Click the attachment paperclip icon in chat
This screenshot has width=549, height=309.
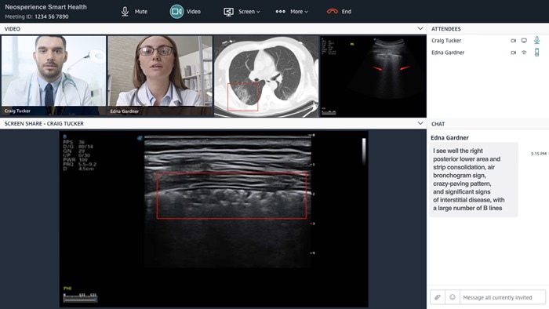point(438,297)
